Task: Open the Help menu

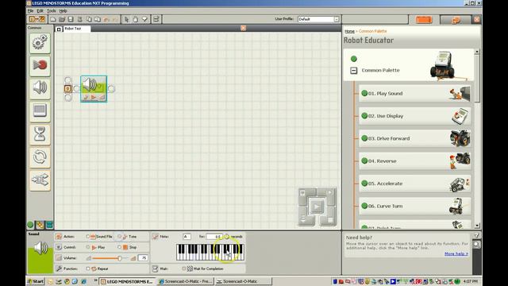Action: tap(63, 10)
